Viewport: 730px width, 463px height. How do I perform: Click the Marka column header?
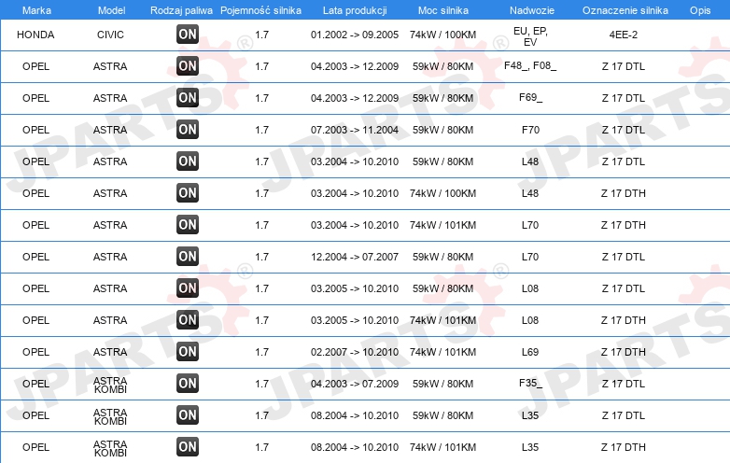coord(36,10)
